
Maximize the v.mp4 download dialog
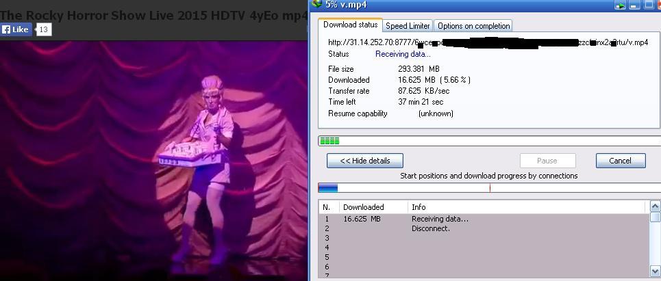click(649, 5)
